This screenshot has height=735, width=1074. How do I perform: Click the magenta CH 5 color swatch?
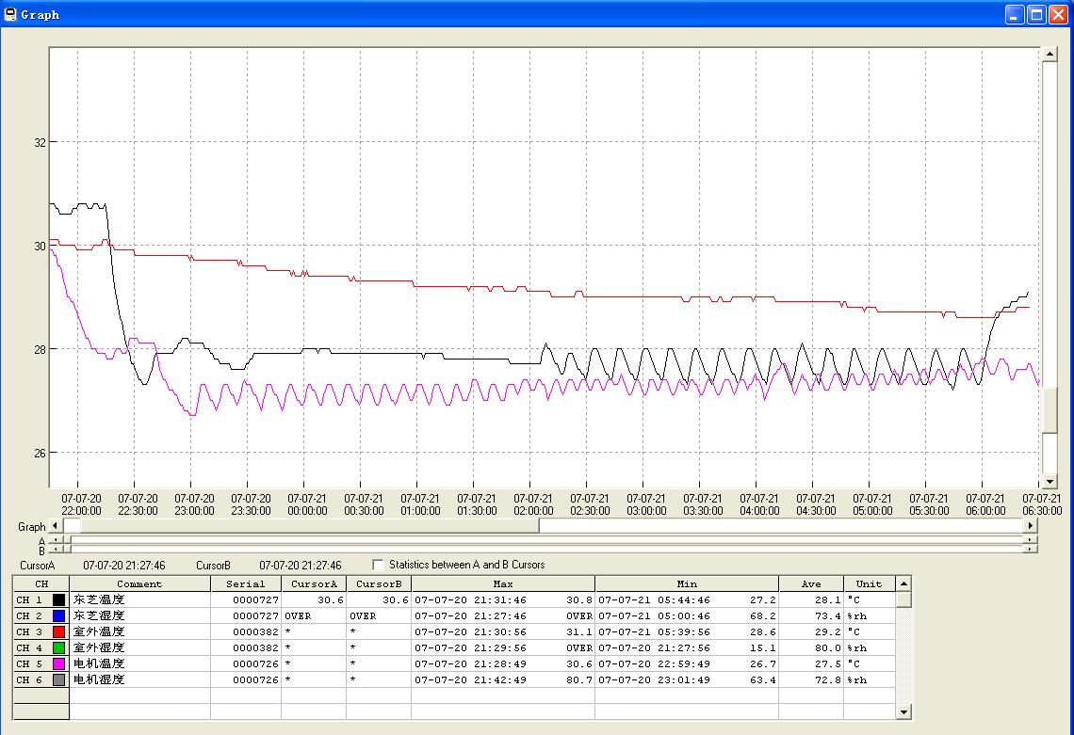[x=58, y=663]
